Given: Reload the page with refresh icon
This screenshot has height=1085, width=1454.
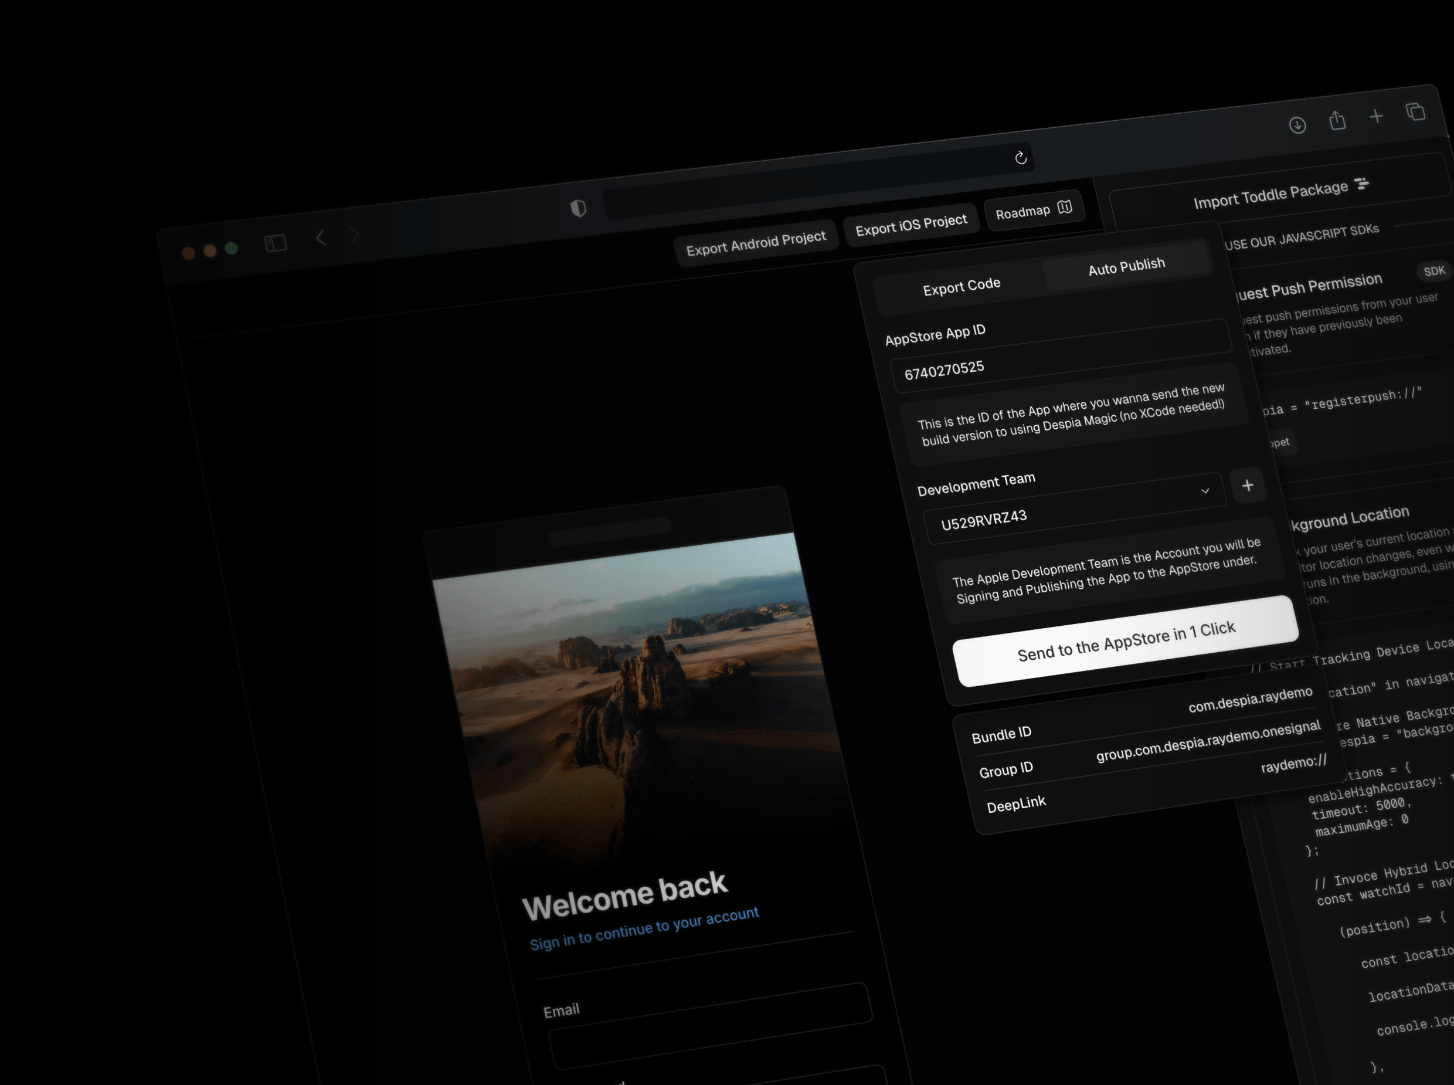Looking at the screenshot, I should click(1021, 158).
